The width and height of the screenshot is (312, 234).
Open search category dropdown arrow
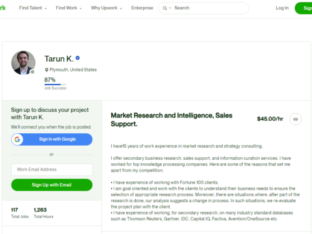coord(170,8)
